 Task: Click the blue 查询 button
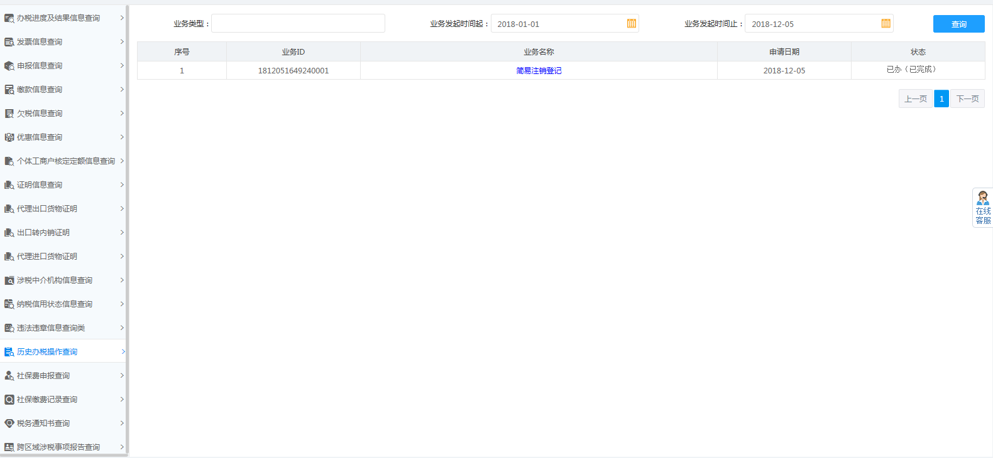pyautogui.click(x=958, y=24)
